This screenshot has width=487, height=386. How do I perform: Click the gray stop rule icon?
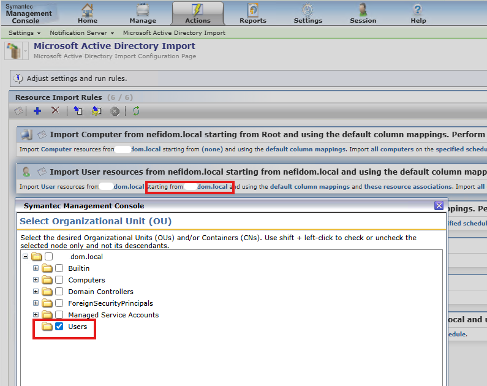(115, 111)
